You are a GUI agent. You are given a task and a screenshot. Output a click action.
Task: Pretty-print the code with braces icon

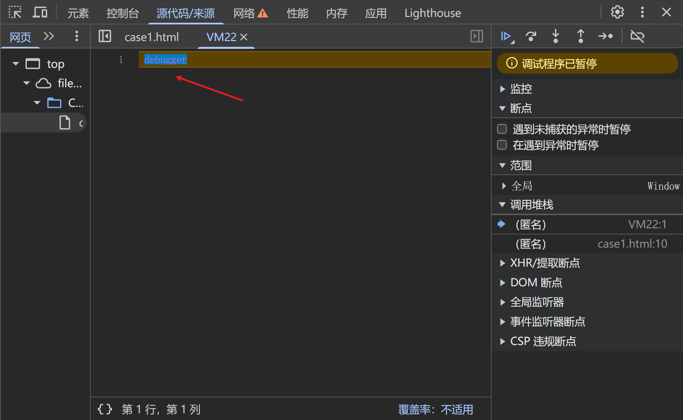(105, 409)
